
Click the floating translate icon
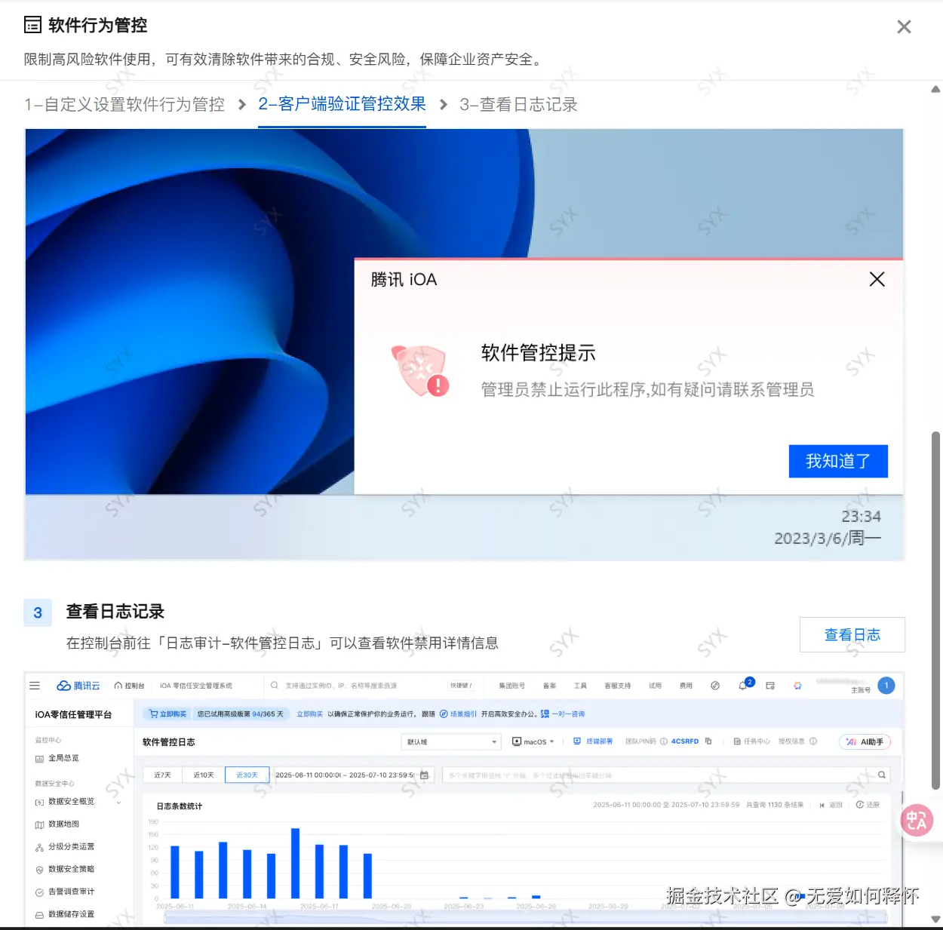[x=917, y=820]
